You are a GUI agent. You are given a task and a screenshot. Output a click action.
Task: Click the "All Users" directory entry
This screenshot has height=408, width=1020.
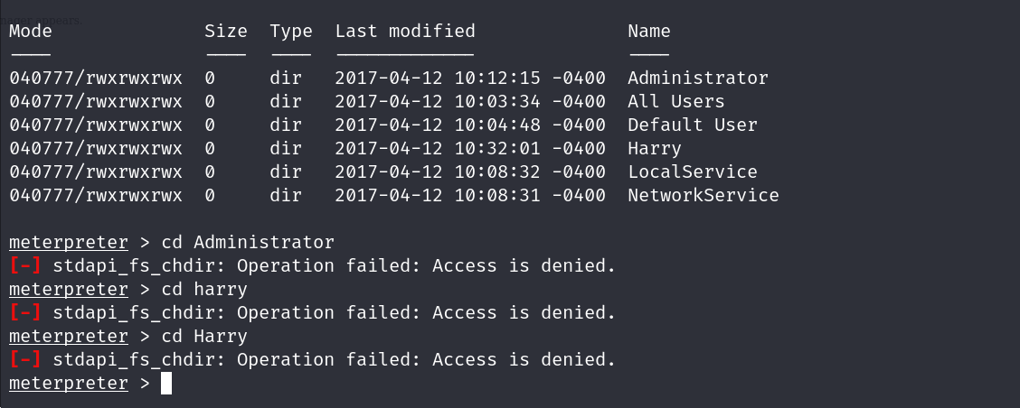pyautogui.click(x=675, y=102)
